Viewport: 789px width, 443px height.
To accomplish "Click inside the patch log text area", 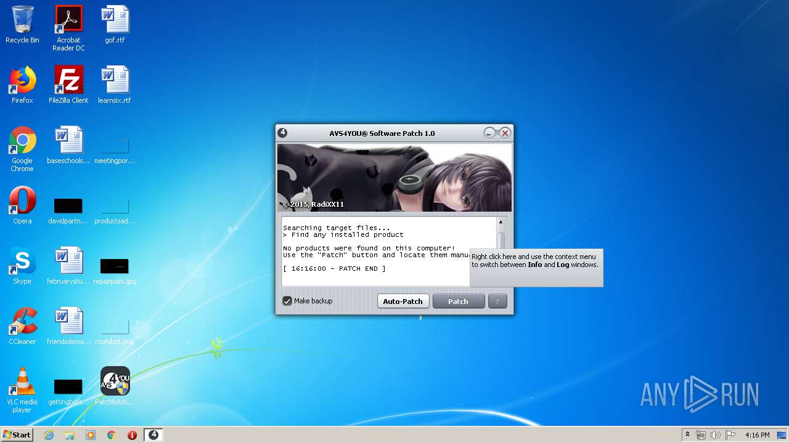I will (389, 251).
